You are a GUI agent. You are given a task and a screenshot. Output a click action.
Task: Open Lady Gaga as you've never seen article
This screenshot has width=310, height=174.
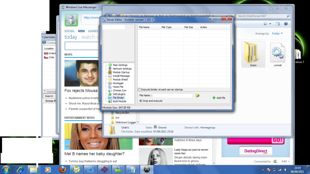[191, 152]
